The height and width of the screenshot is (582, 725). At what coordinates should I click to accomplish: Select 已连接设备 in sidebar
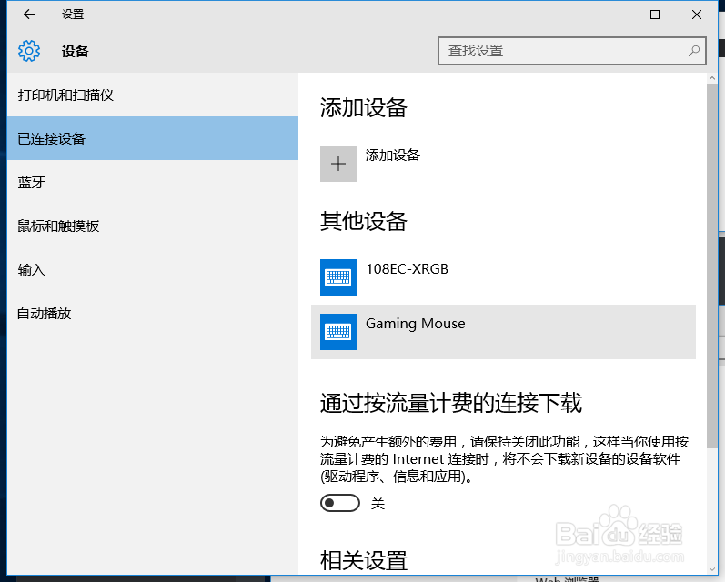click(x=153, y=139)
